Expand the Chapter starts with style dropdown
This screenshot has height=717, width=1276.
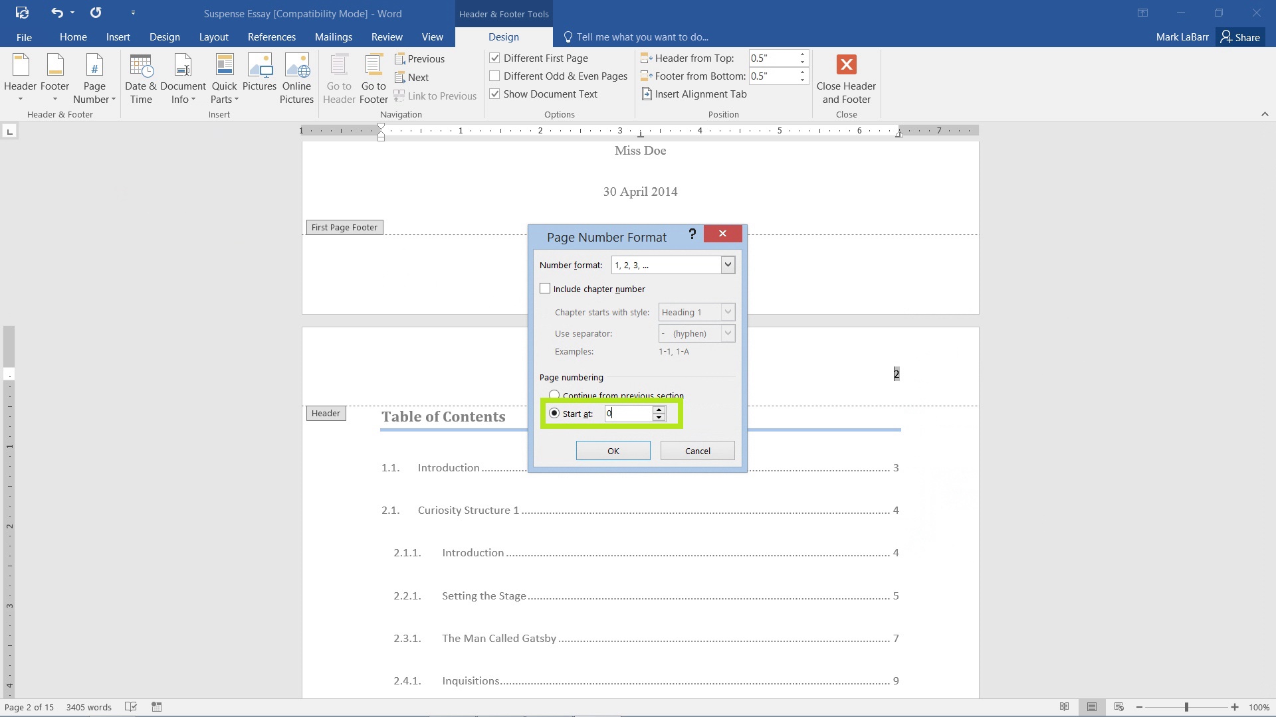[728, 311]
